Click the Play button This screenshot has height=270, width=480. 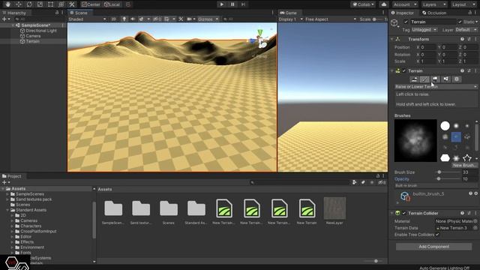[x=222, y=4]
